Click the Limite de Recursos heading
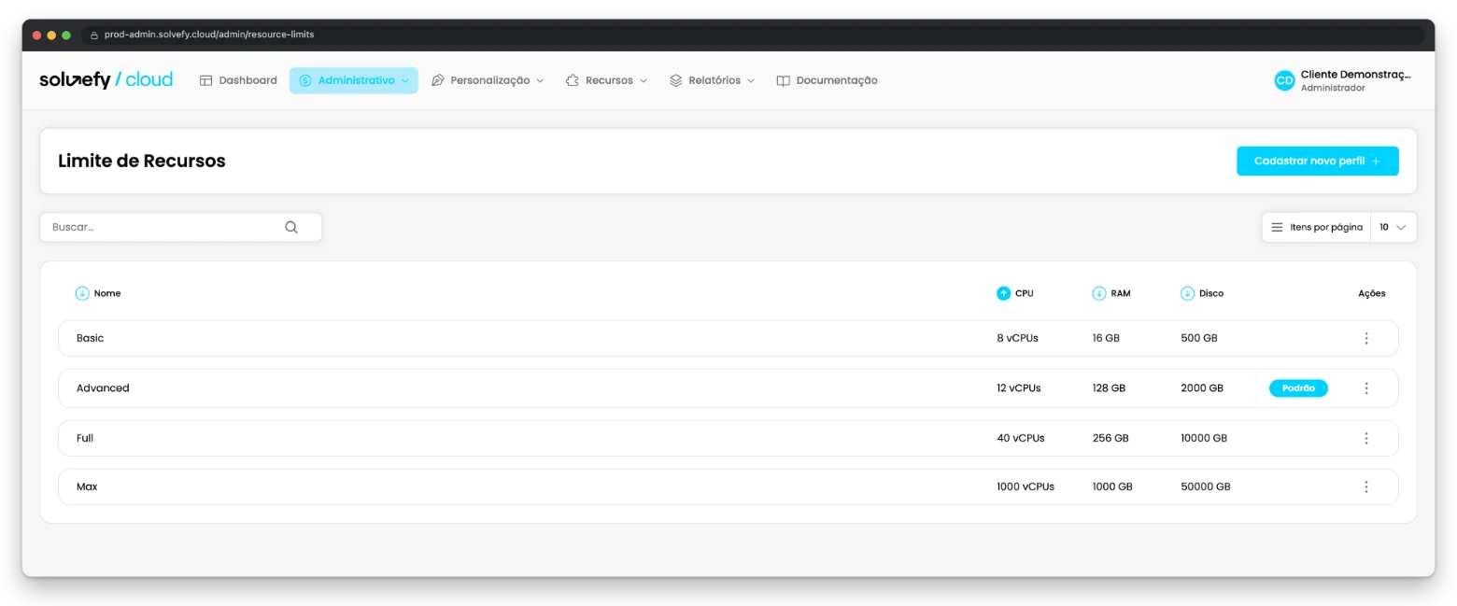 142,161
